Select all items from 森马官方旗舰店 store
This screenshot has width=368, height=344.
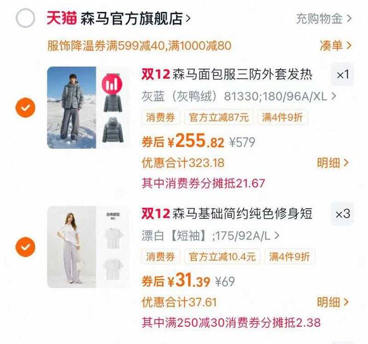(x=26, y=18)
